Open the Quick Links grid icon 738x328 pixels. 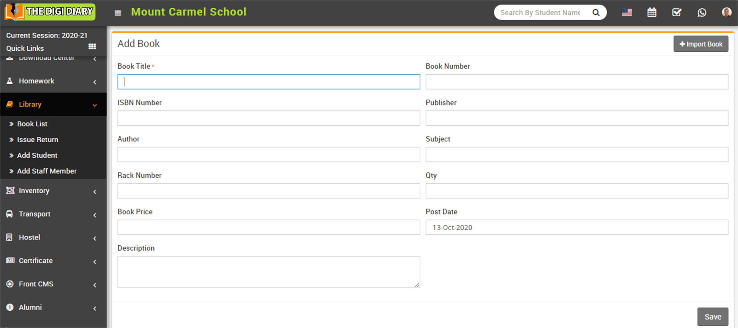point(92,47)
